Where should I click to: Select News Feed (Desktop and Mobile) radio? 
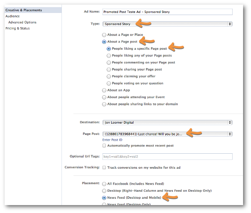pyautogui.click(x=104, y=198)
